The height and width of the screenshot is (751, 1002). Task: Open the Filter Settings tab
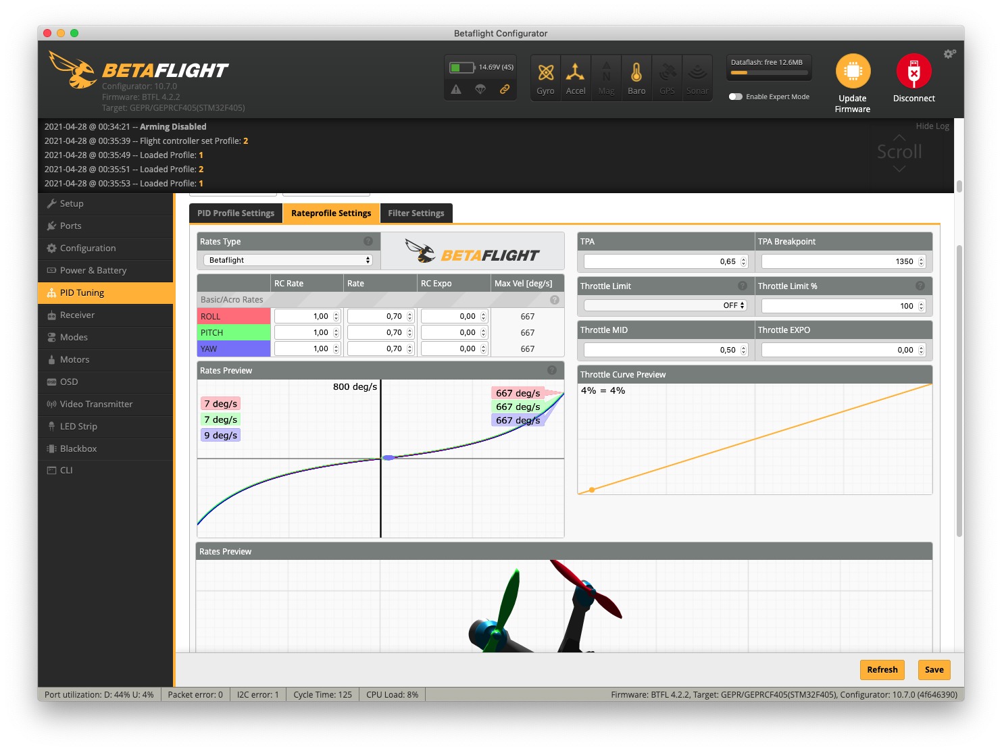tap(416, 213)
